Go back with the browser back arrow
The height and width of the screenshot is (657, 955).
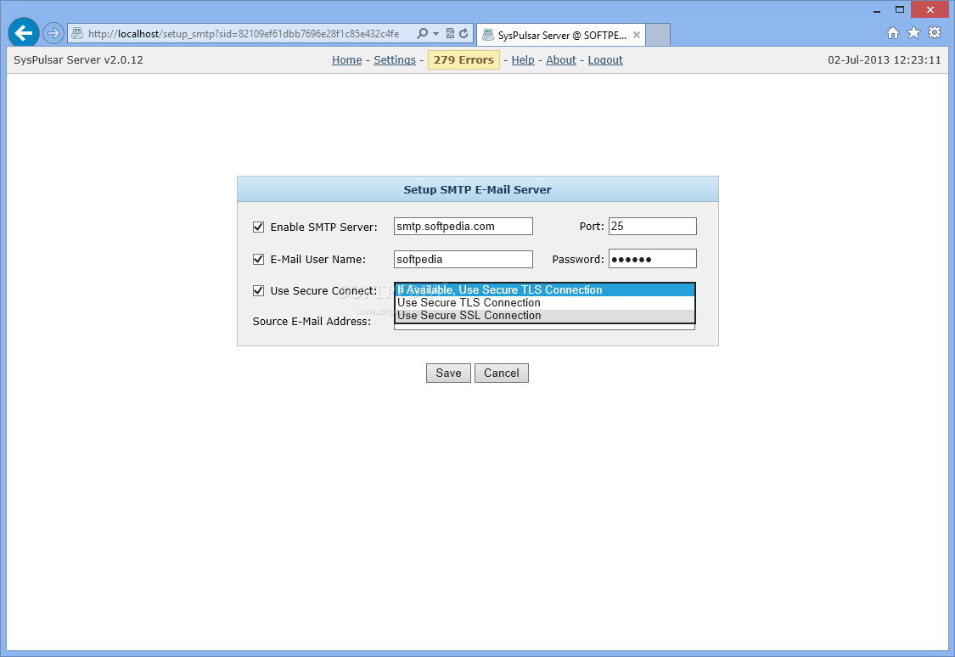click(24, 33)
